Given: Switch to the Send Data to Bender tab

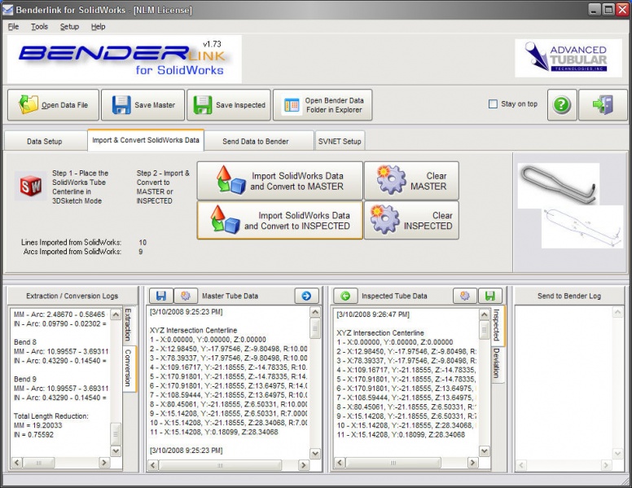Looking at the screenshot, I should 255,141.
